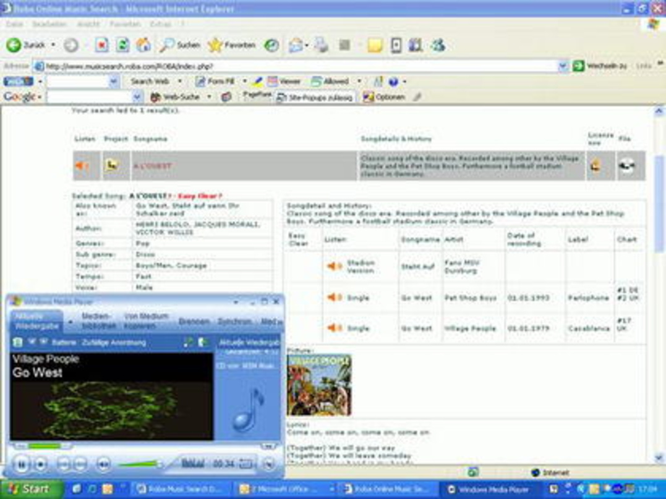Open the Bearbeiten menu
This screenshot has width=666, height=499.
(49, 24)
